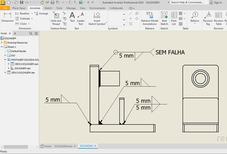Start a new Sketch
Viewport: 227px width, 154px height.
pyautogui.click(x=164, y=18)
